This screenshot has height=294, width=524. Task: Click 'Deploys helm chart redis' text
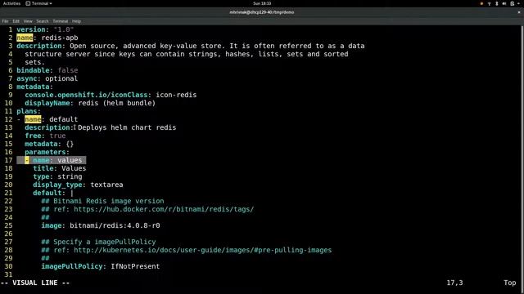[x=127, y=127]
